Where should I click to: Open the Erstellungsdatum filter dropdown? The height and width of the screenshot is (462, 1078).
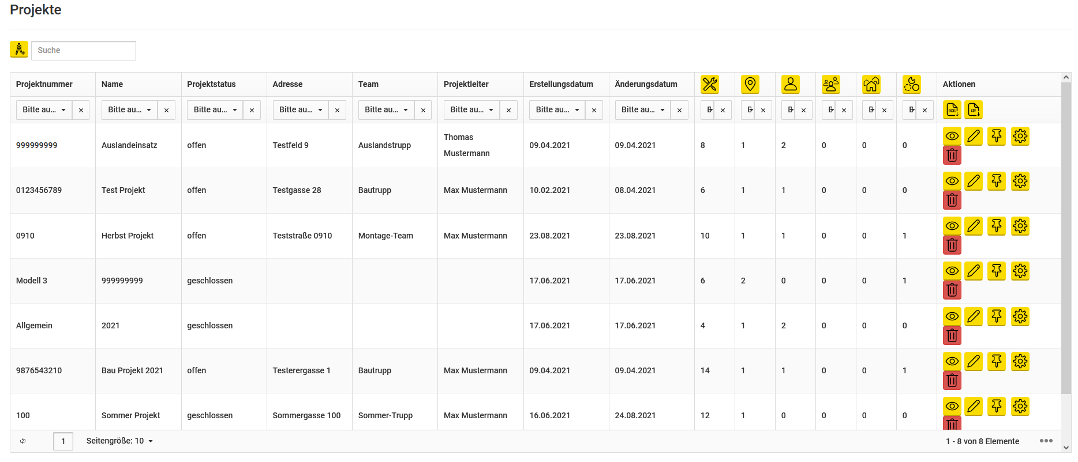tap(557, 109)
